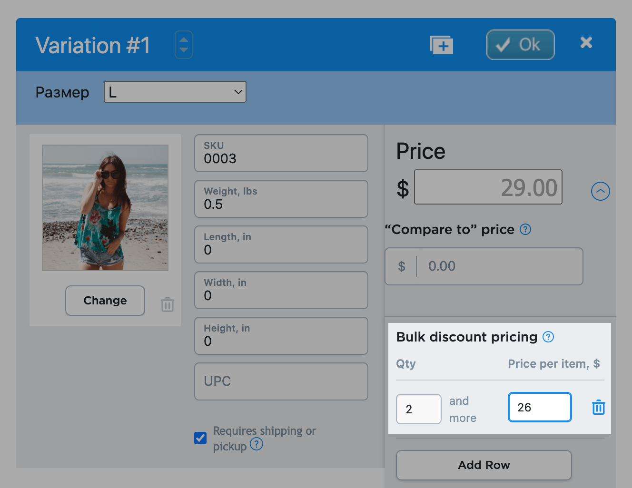Confirm the variation with the Ok button
This screenshot has width=632, height=488.
520,44
